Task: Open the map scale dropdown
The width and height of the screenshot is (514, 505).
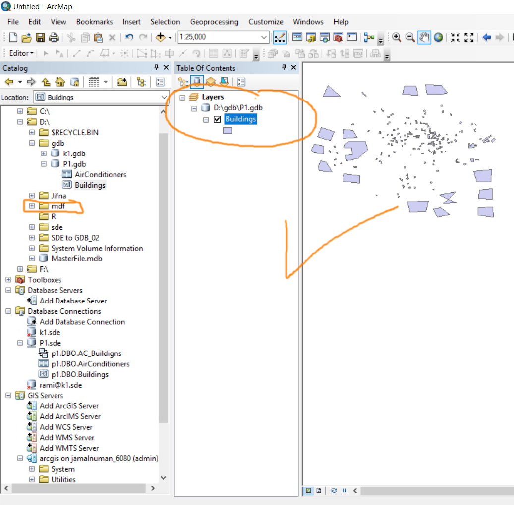Action: (264, 37)
